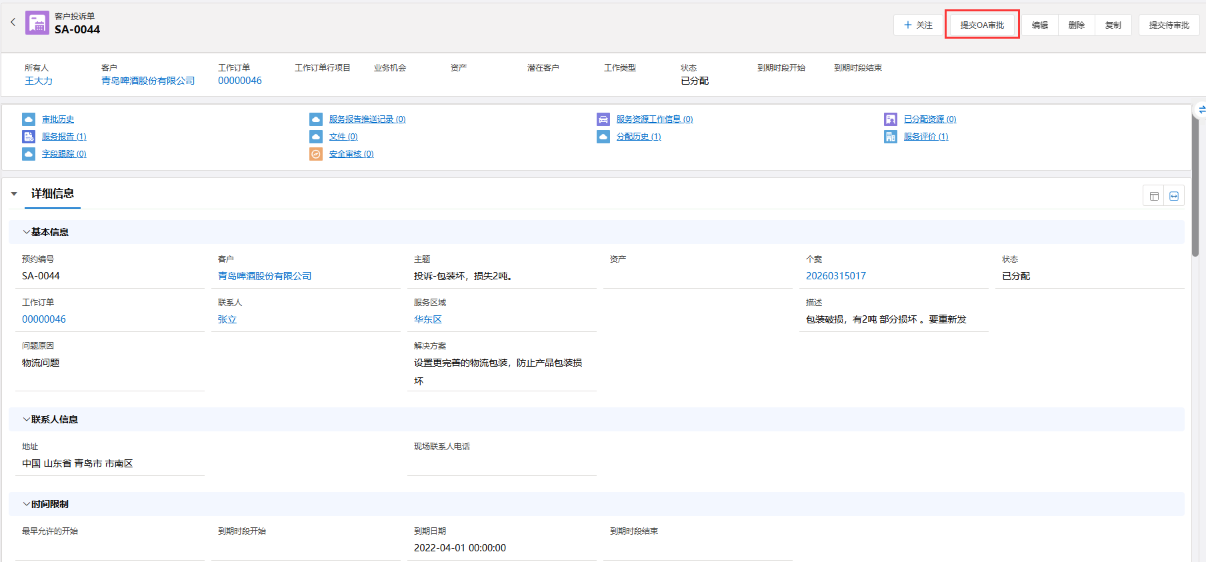Collapse the 联系人信息 section
The image size is (1206, 562).
[x=27, y=419]
